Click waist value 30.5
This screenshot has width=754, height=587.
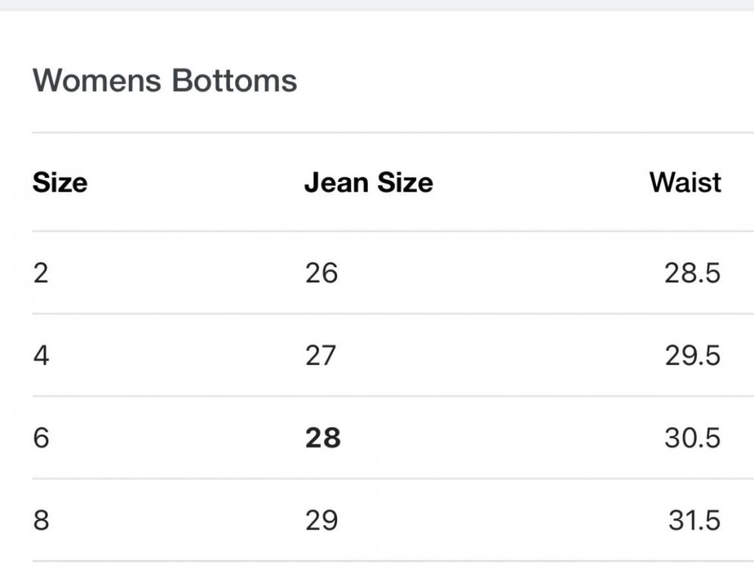(x=692, y=438)
